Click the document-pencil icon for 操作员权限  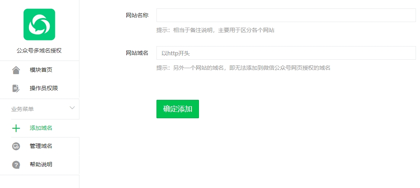pos(16,88)
